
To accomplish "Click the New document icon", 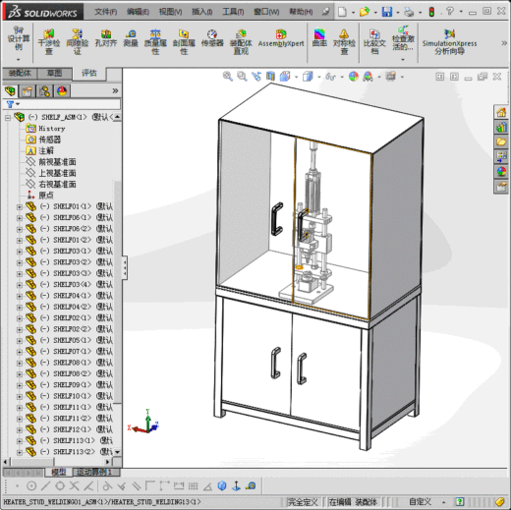I will click(x=342, y=12).
